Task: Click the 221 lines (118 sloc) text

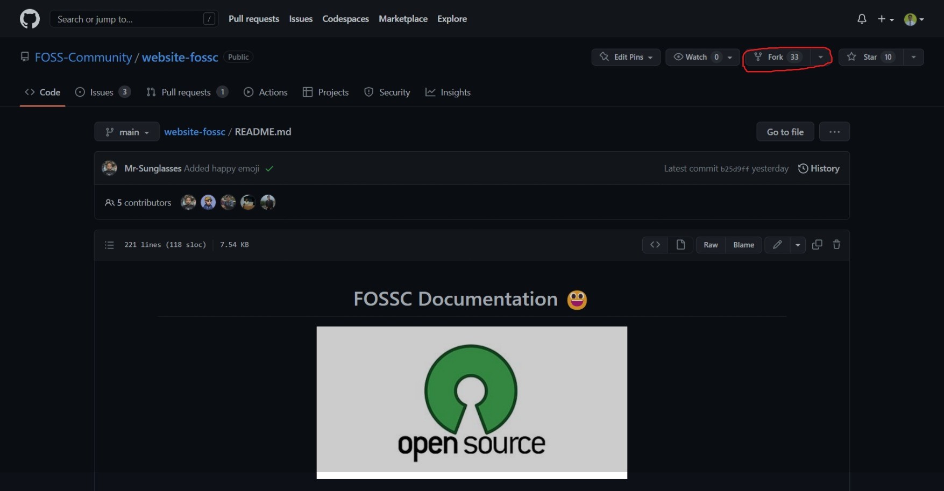Action: [x=165, y=245]
